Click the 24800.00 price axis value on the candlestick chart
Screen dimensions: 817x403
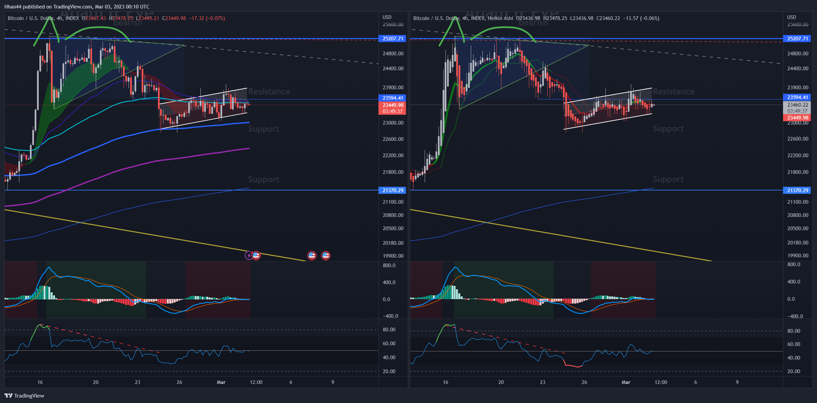(393, 54)
